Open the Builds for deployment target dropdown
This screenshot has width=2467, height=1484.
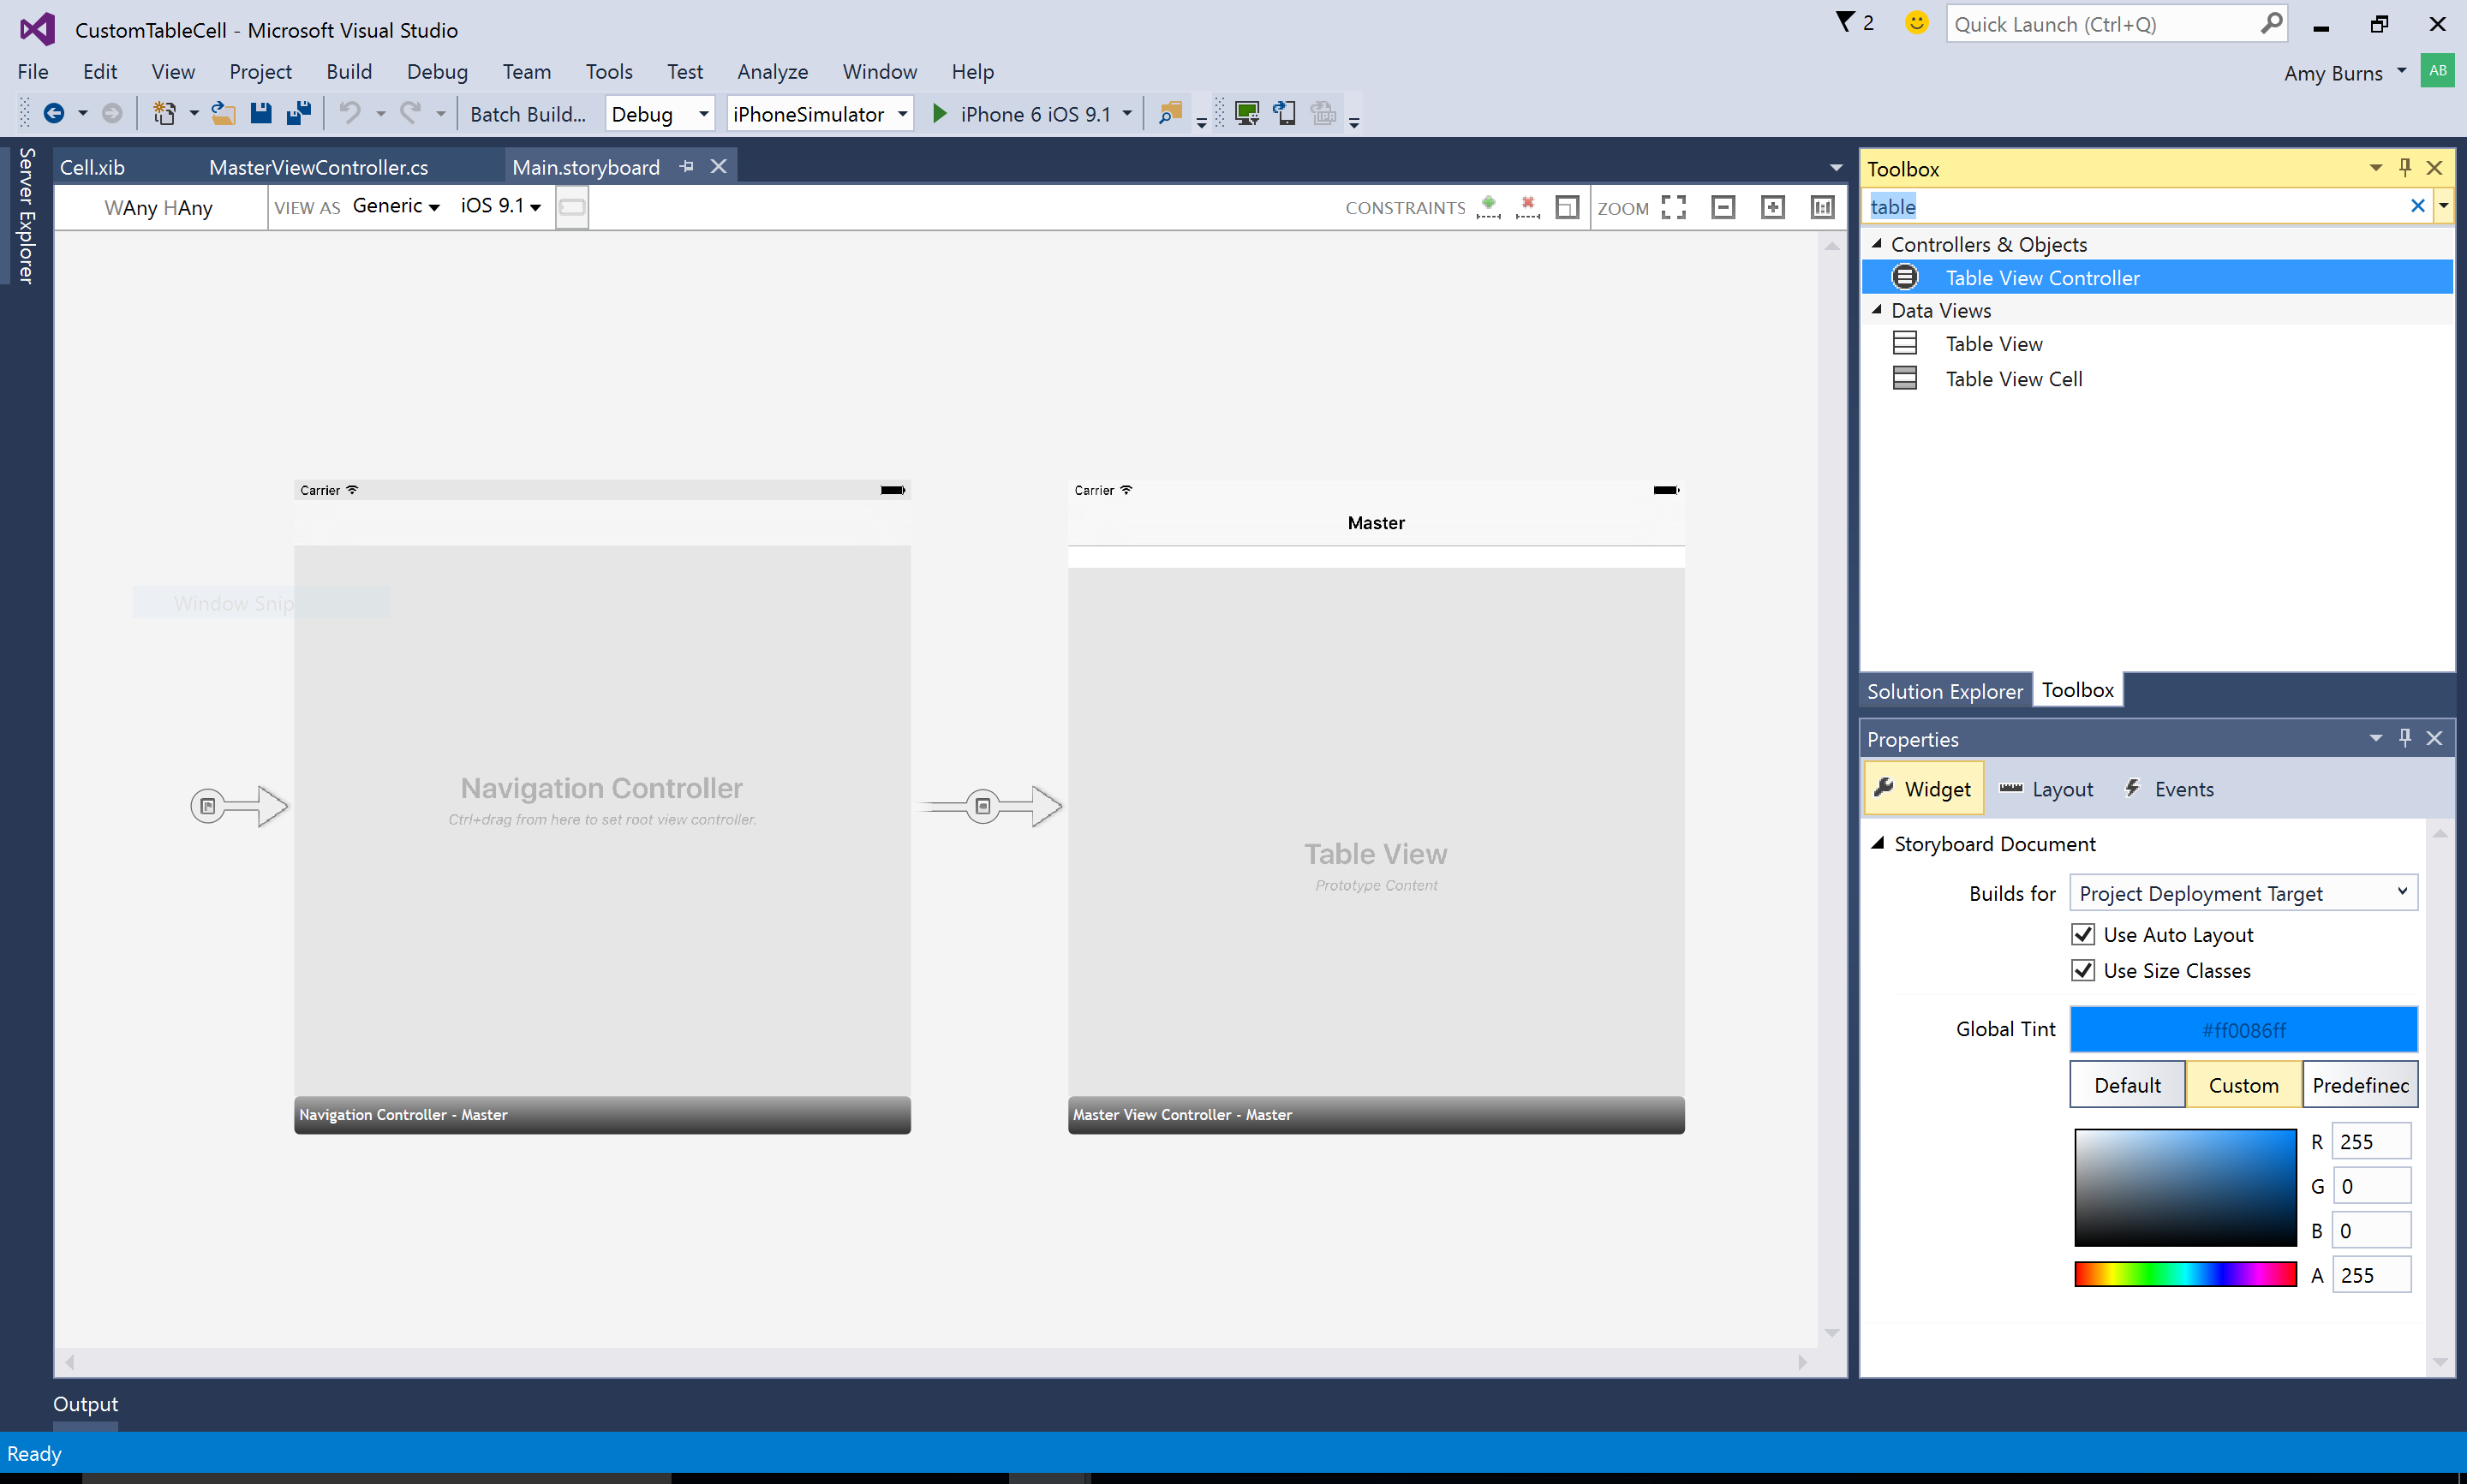coord(2402,892)
